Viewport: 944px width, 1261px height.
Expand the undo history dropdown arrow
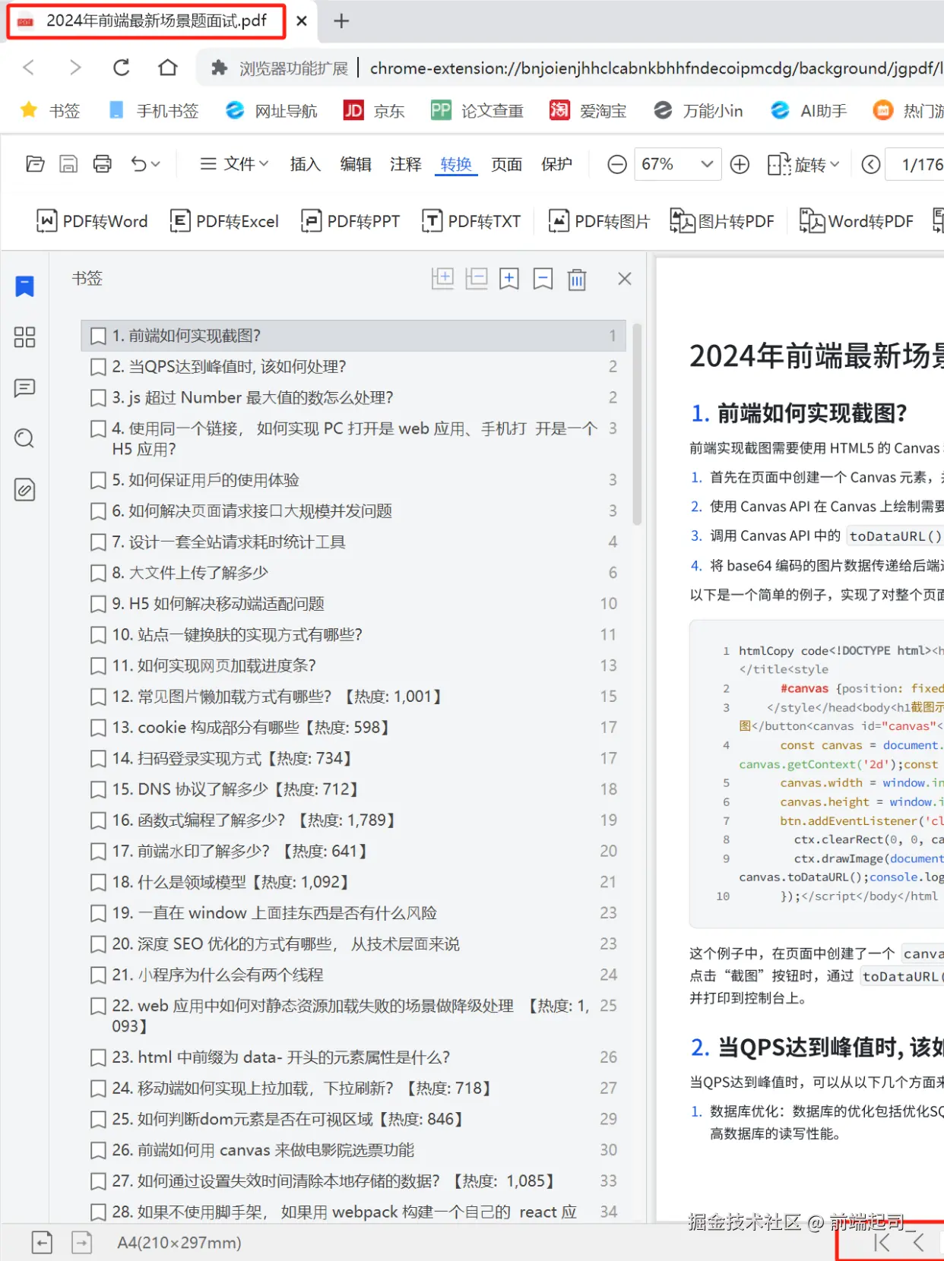point(156,164)
